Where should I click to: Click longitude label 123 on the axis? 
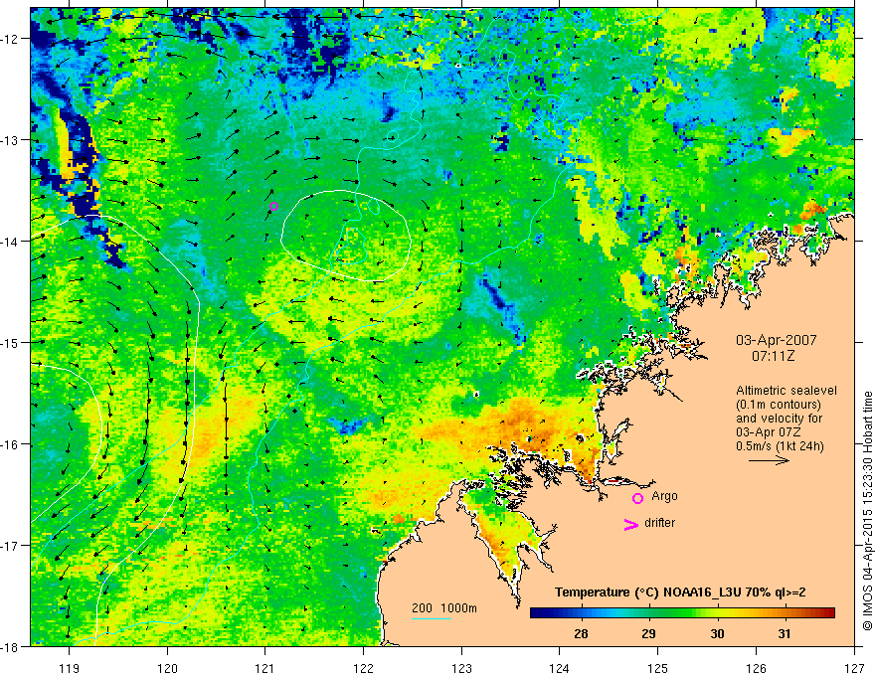coord(461,668)
